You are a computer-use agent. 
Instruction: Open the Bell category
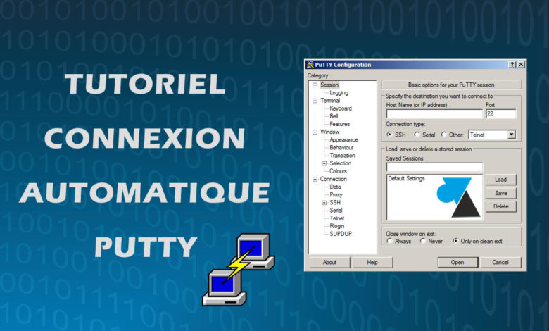[x=334, y=116]
